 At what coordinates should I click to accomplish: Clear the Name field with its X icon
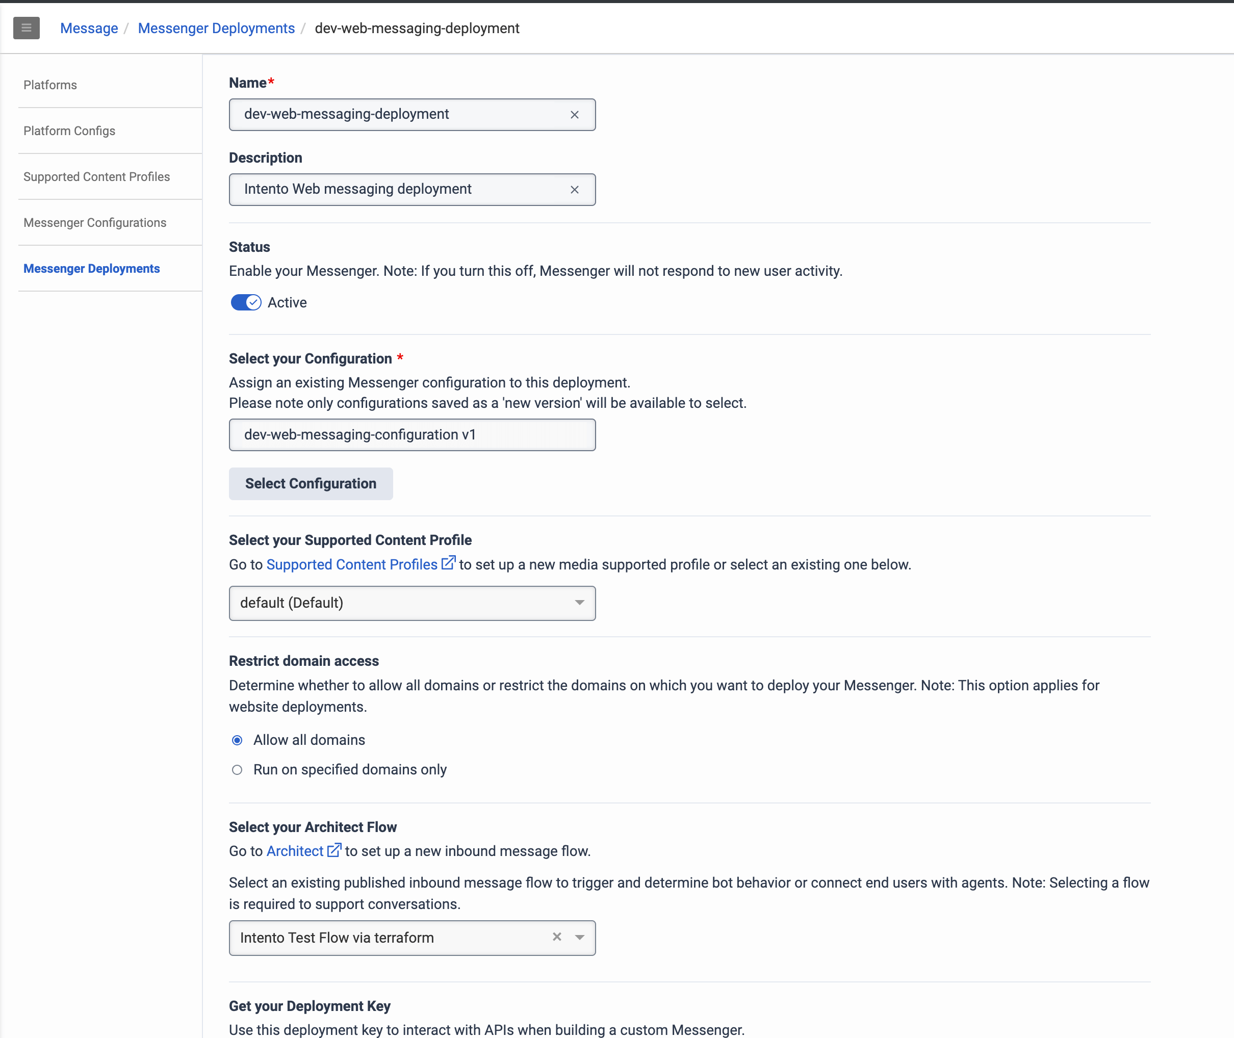click(574, 115)
